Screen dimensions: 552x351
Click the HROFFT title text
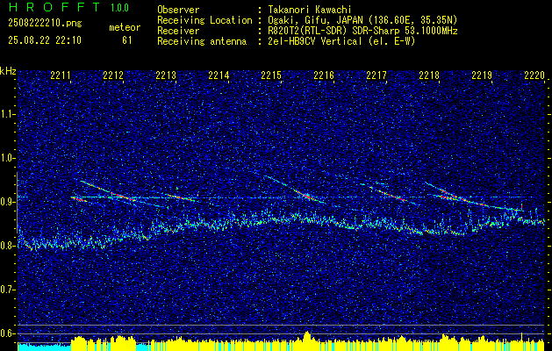point(54,7)
